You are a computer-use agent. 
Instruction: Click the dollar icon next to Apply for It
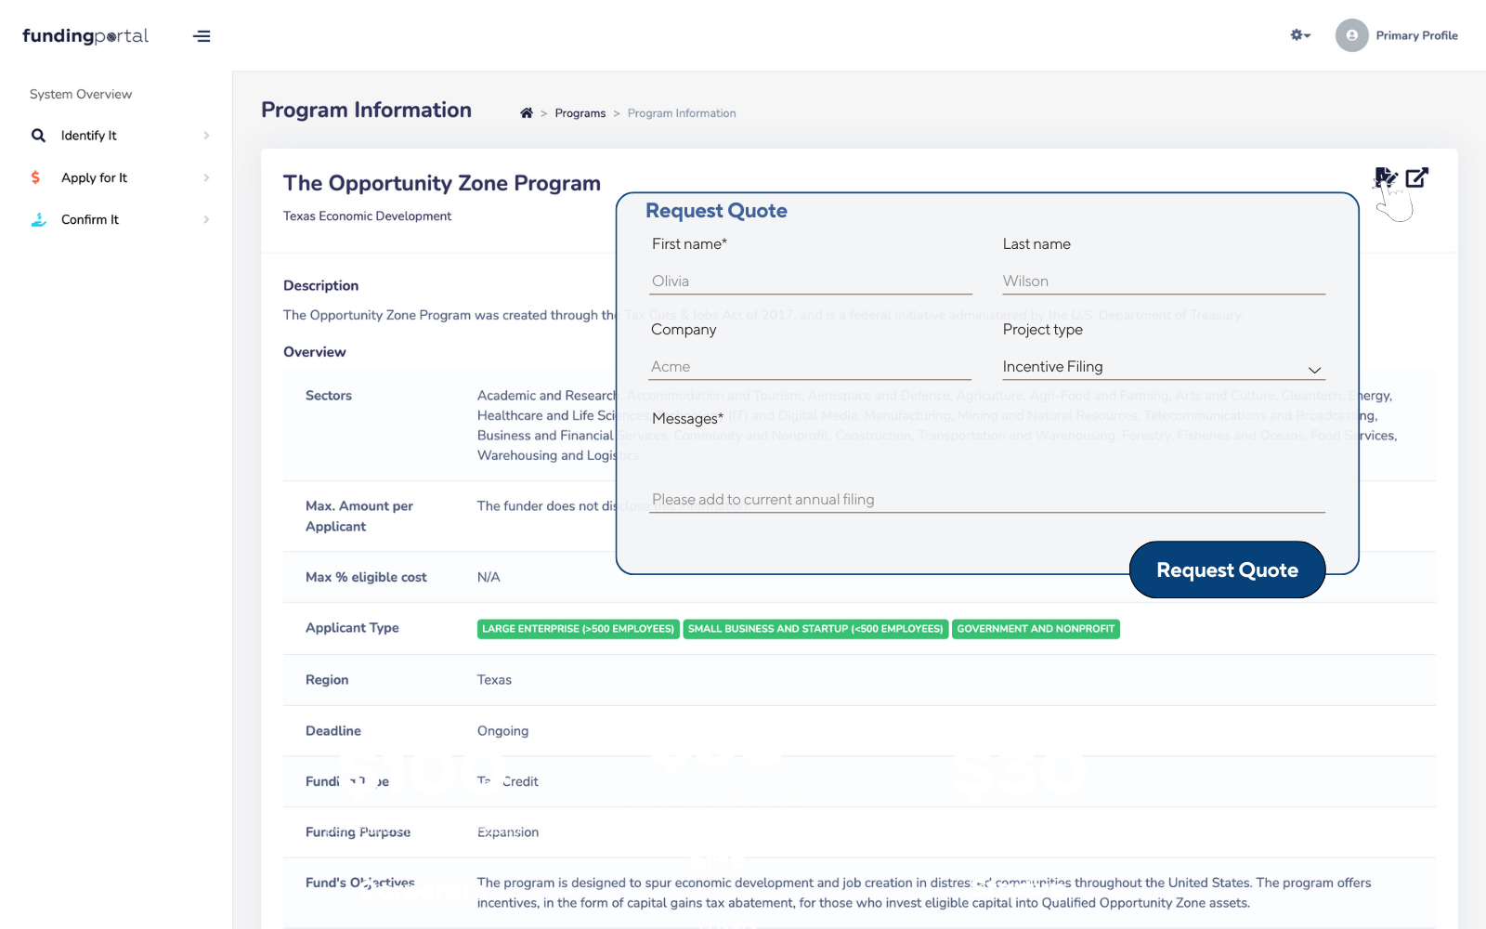35,177
